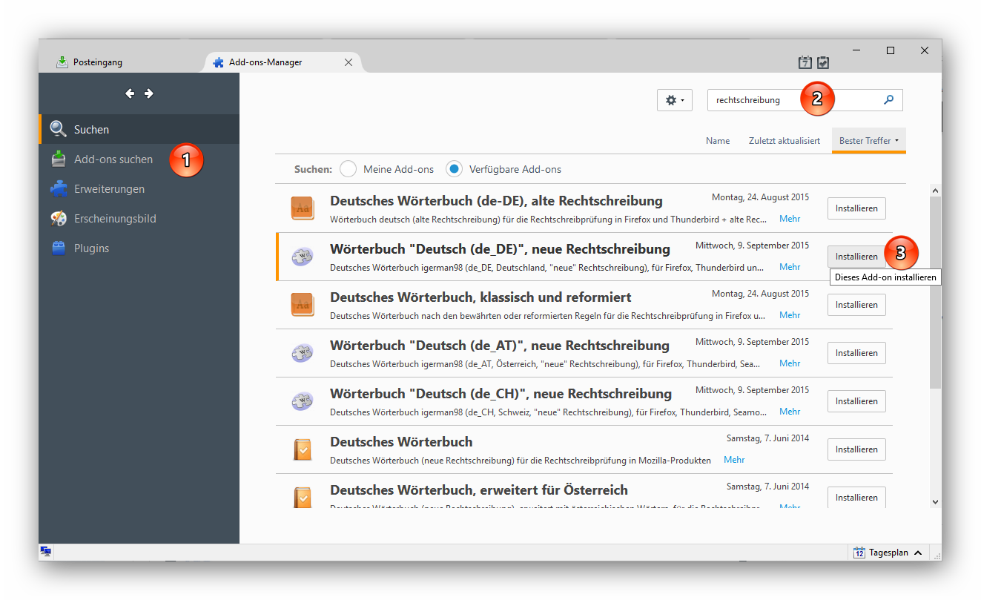
Task: Select the Verfügbare Add-ons radio button
Action: coord(454,169)
